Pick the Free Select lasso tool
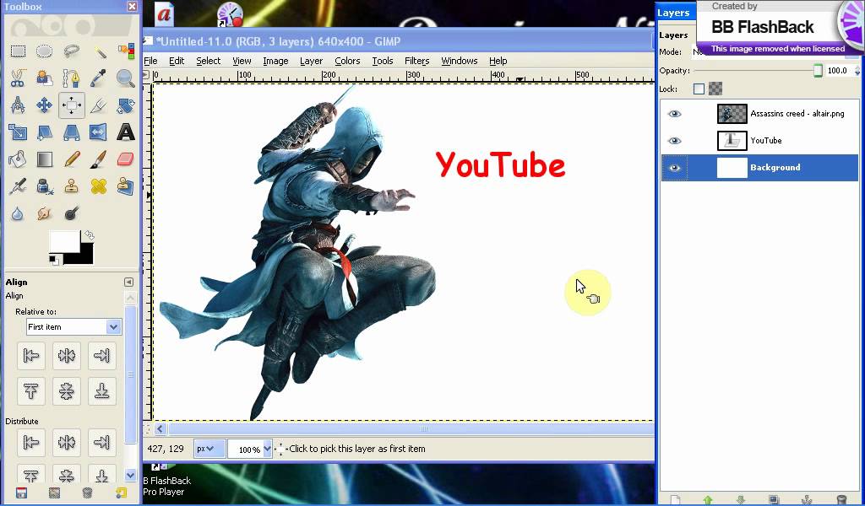 tap(71, 51)
